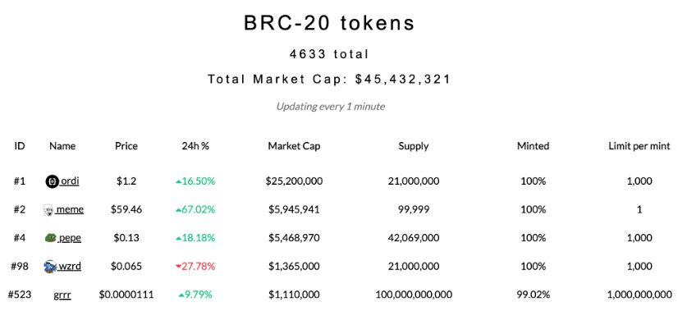Sort by Limit per mint column header
This screenshot has height=316, width=687.
pyautogui.click(x=639, y=146)
